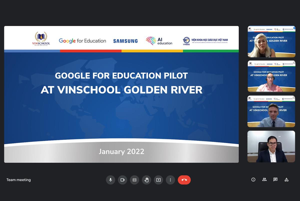
Task: Select the tie-wearing participant's video thumbnail
Action: (271, 111)
